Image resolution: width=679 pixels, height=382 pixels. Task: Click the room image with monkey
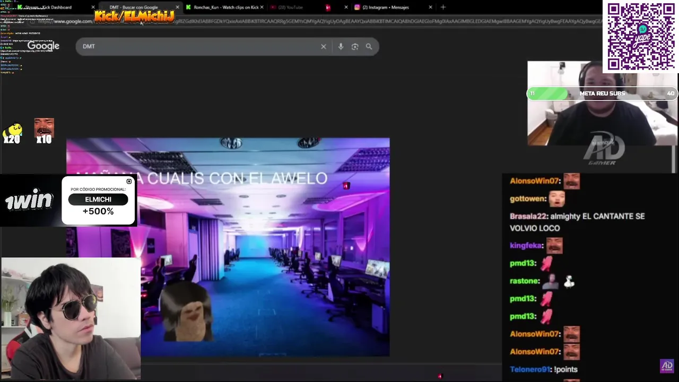228,247
